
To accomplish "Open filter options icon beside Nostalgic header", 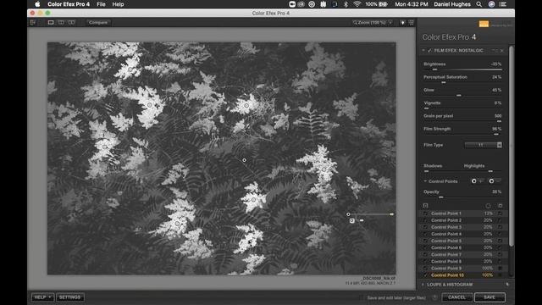I will tap(495, 51).
